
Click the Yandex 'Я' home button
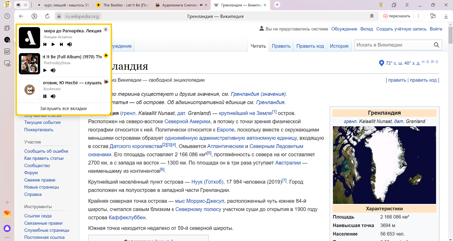[x=34, y=16]
